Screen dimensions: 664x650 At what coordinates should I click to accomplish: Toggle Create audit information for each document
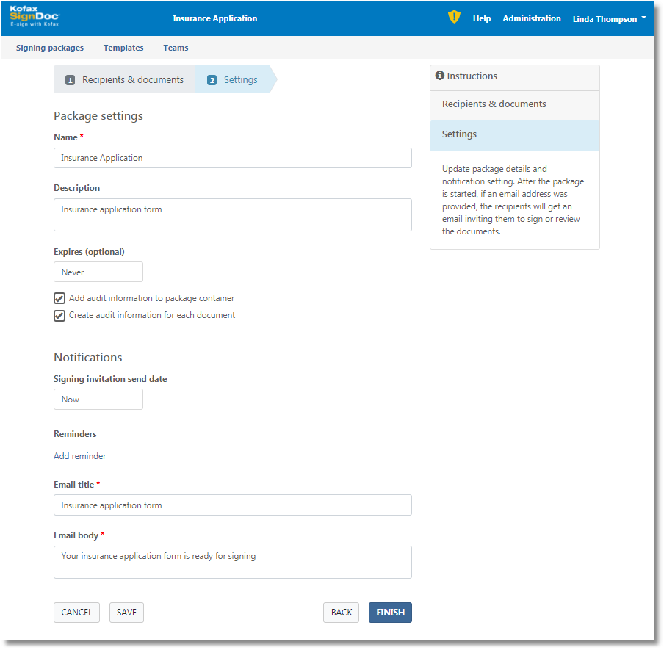click(x=59, y=316)
